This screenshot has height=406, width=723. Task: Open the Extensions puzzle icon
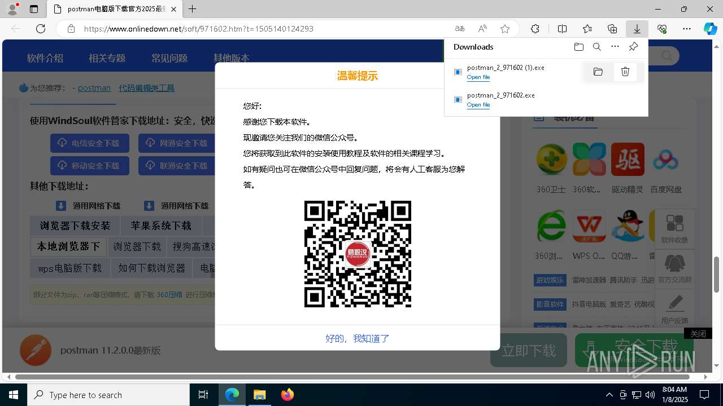point(535,29)
